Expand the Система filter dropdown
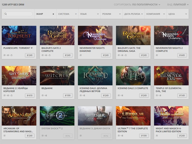This screenshot has width=192, height=144. point(67,14)
